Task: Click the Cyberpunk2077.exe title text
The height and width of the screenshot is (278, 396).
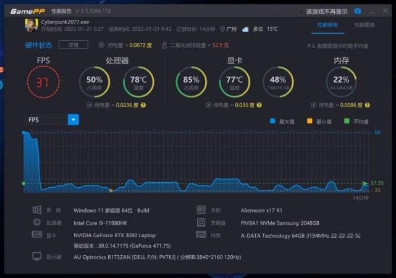Action: click(65, 22)
